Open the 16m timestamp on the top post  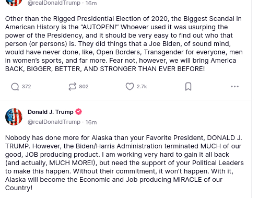click(x=91, y=3)
